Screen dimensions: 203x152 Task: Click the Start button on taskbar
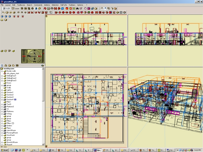pos(4,150)
